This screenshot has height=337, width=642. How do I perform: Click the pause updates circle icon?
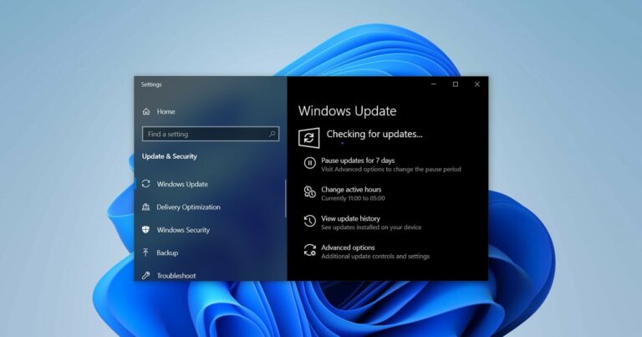pyautogui.click(x=309, y=163)
